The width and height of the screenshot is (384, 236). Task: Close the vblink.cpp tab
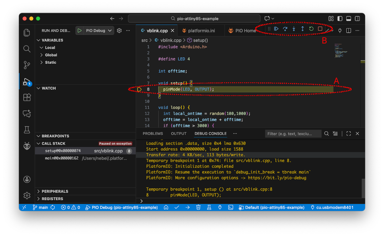point(172,31)
